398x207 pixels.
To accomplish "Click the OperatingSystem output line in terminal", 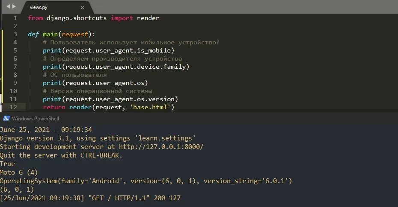I will [x=146, y=181].
